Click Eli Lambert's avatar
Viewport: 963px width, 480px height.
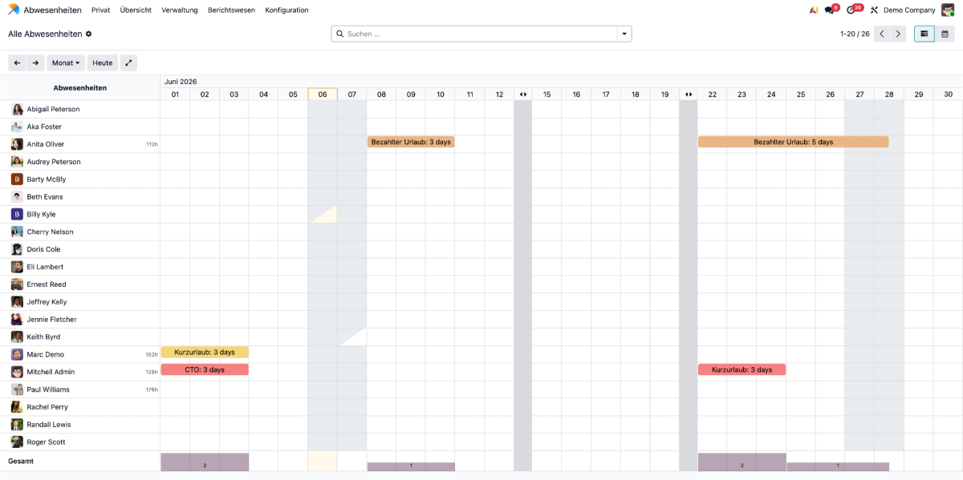pos(17,267)
